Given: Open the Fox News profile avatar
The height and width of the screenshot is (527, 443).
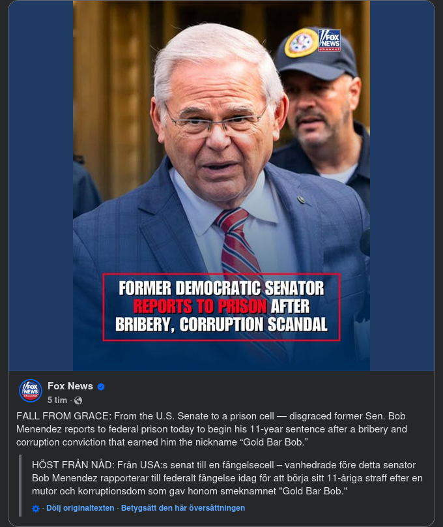Looking at the screenshot, I should pyautogui.click(x=31, y=391).
